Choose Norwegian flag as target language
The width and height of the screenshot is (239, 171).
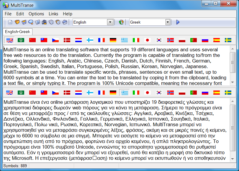tap(171, 93)
